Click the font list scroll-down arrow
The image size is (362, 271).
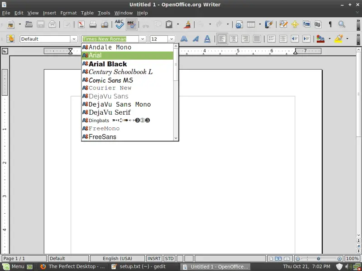[x=176, y=138]
